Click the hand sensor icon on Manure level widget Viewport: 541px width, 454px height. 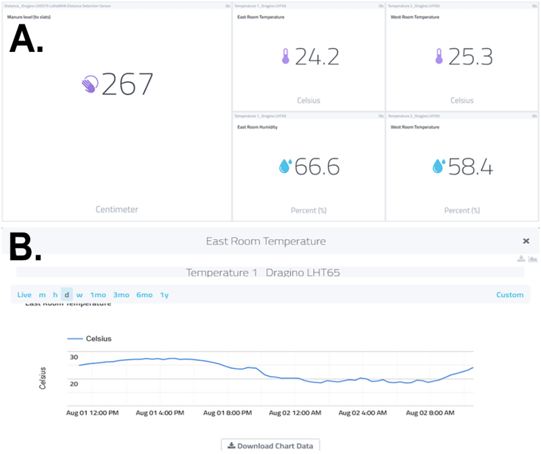click(89, 83)
